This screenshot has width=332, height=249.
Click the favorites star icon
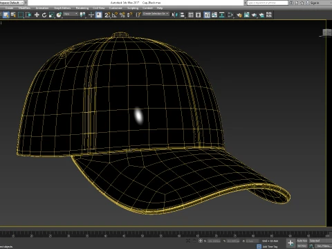(x=302, y=3)
